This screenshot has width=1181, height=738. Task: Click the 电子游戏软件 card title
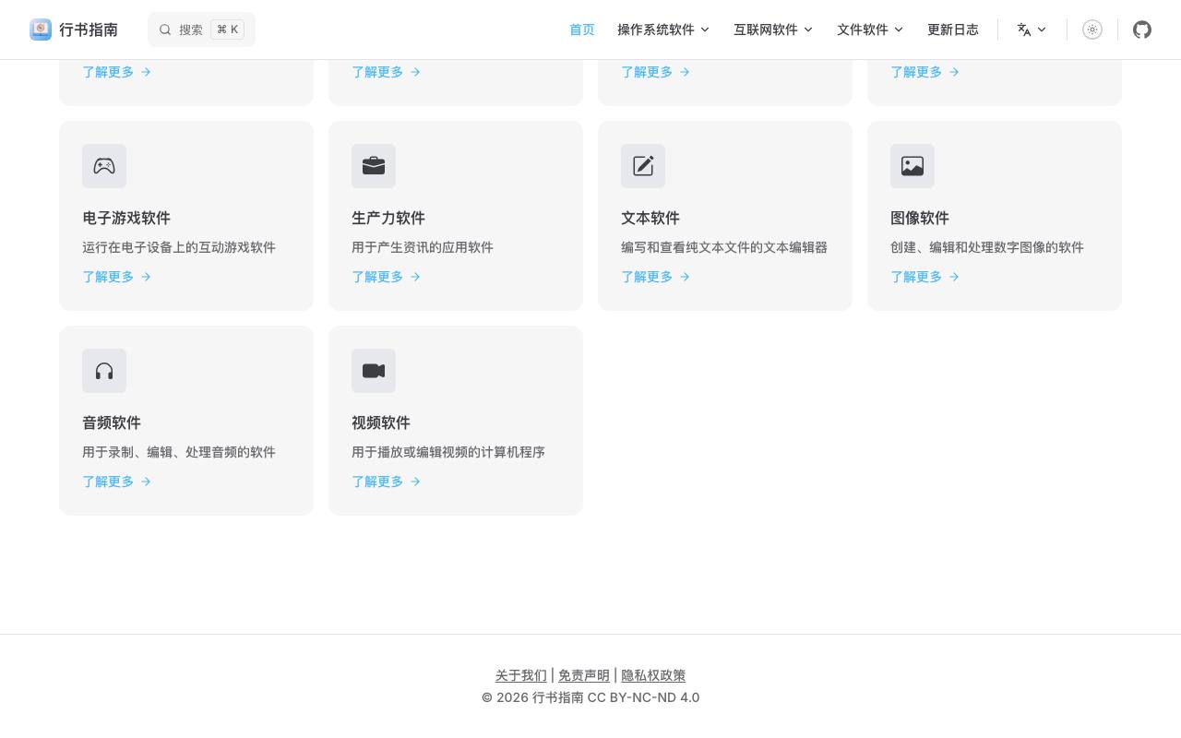[x=126, y=218]
